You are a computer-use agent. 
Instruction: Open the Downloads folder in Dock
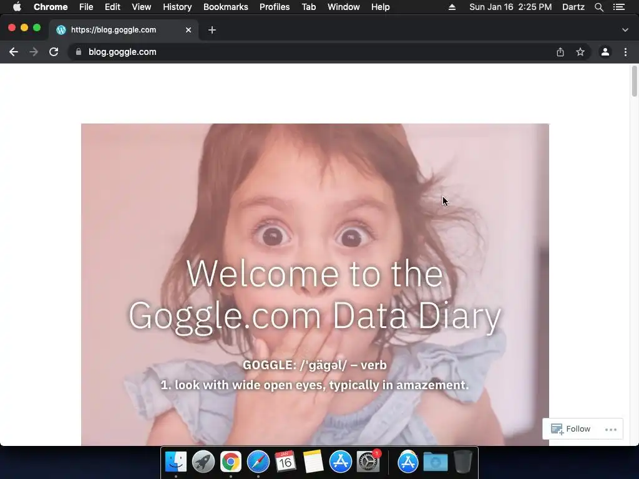[x=435, y=462]
